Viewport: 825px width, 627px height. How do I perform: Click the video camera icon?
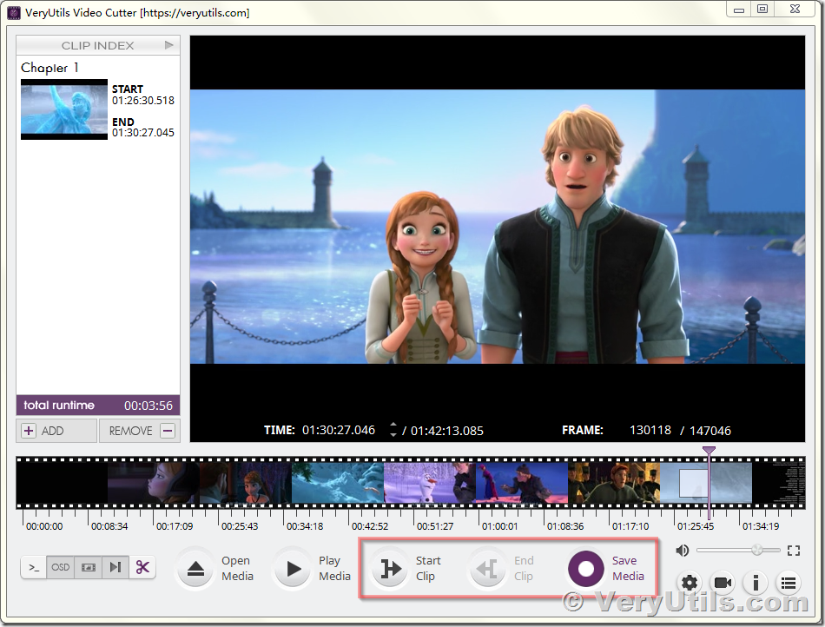tap(723, 583)
